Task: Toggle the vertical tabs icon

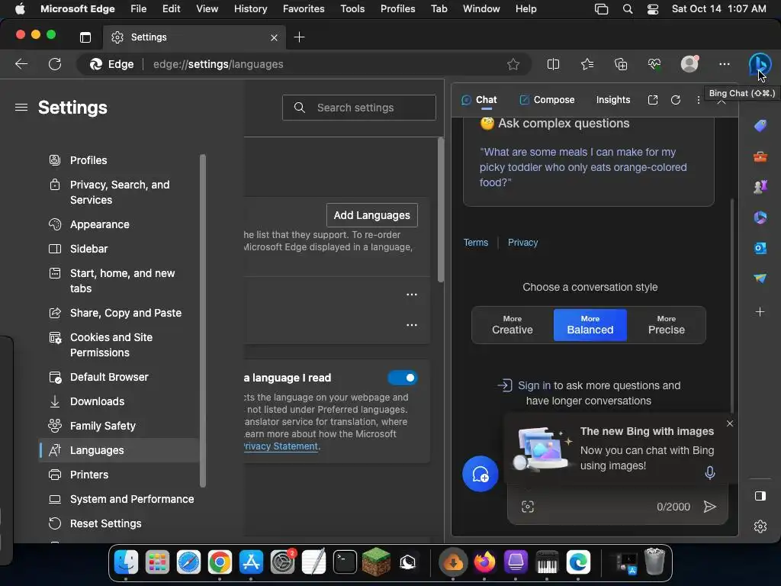Action: click(85, 37)
